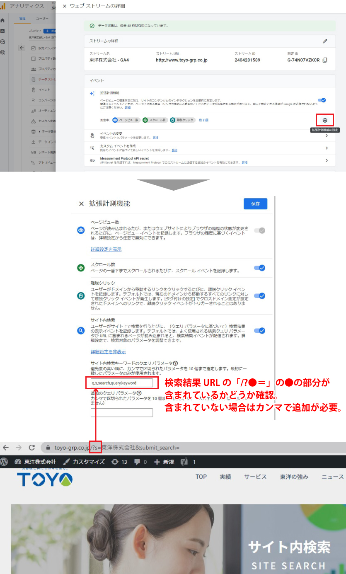This screenshot has height=574, width=346.
Task: Open カスタマイズ in WordPress admin bar
Action: [84, 461]
